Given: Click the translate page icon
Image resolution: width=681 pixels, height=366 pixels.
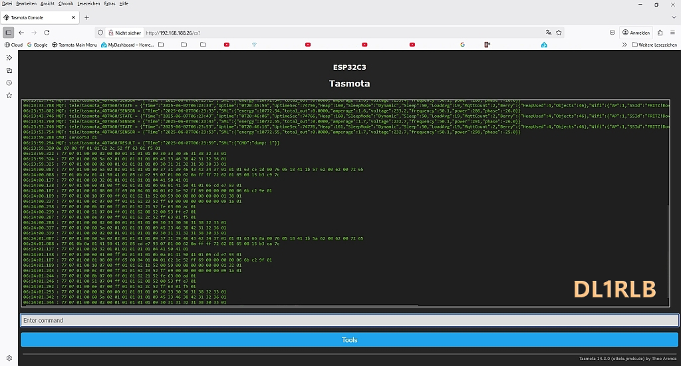Looking at the screenshot, I should click(x=549, y=33).
